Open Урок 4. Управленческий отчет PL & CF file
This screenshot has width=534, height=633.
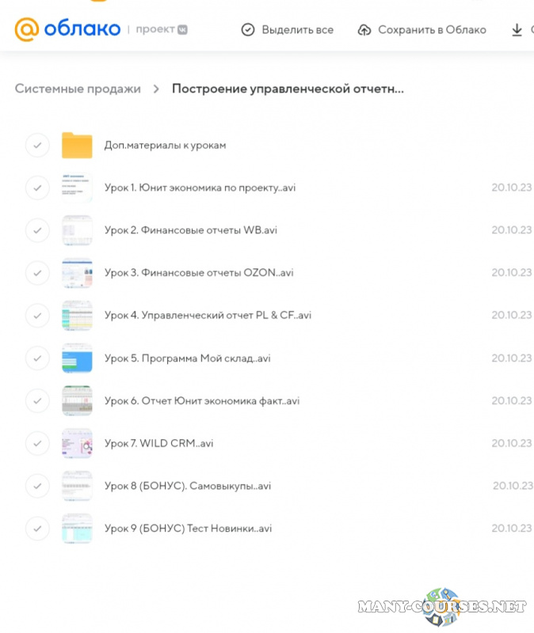click(x=208, y=315)
